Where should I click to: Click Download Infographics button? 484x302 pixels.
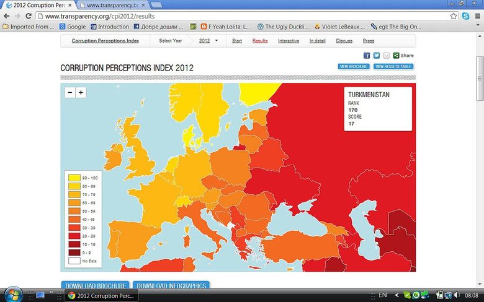tap(171, 285)
